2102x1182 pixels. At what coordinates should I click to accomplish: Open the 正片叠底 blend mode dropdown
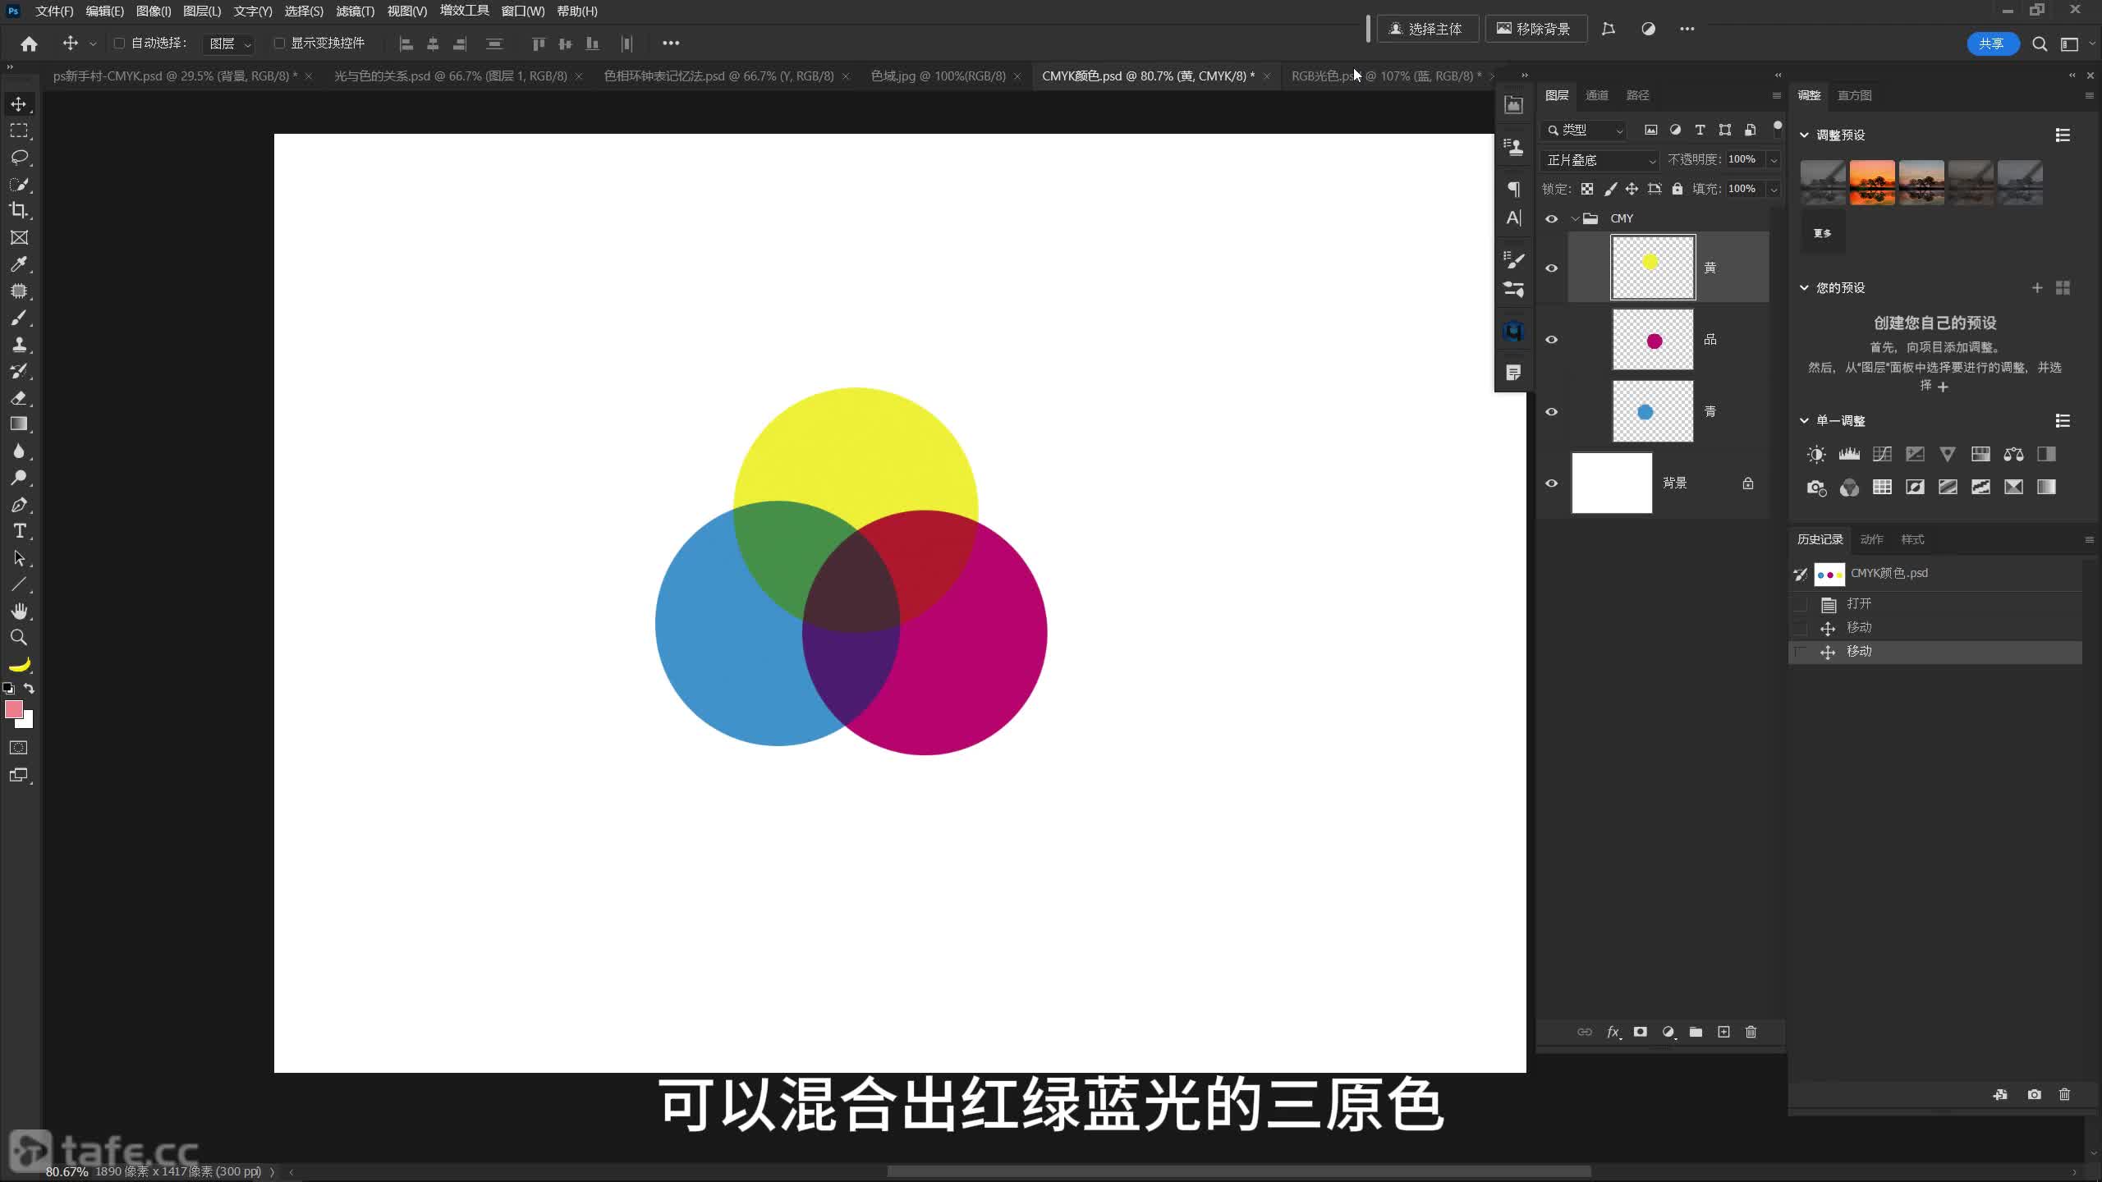1599,160
